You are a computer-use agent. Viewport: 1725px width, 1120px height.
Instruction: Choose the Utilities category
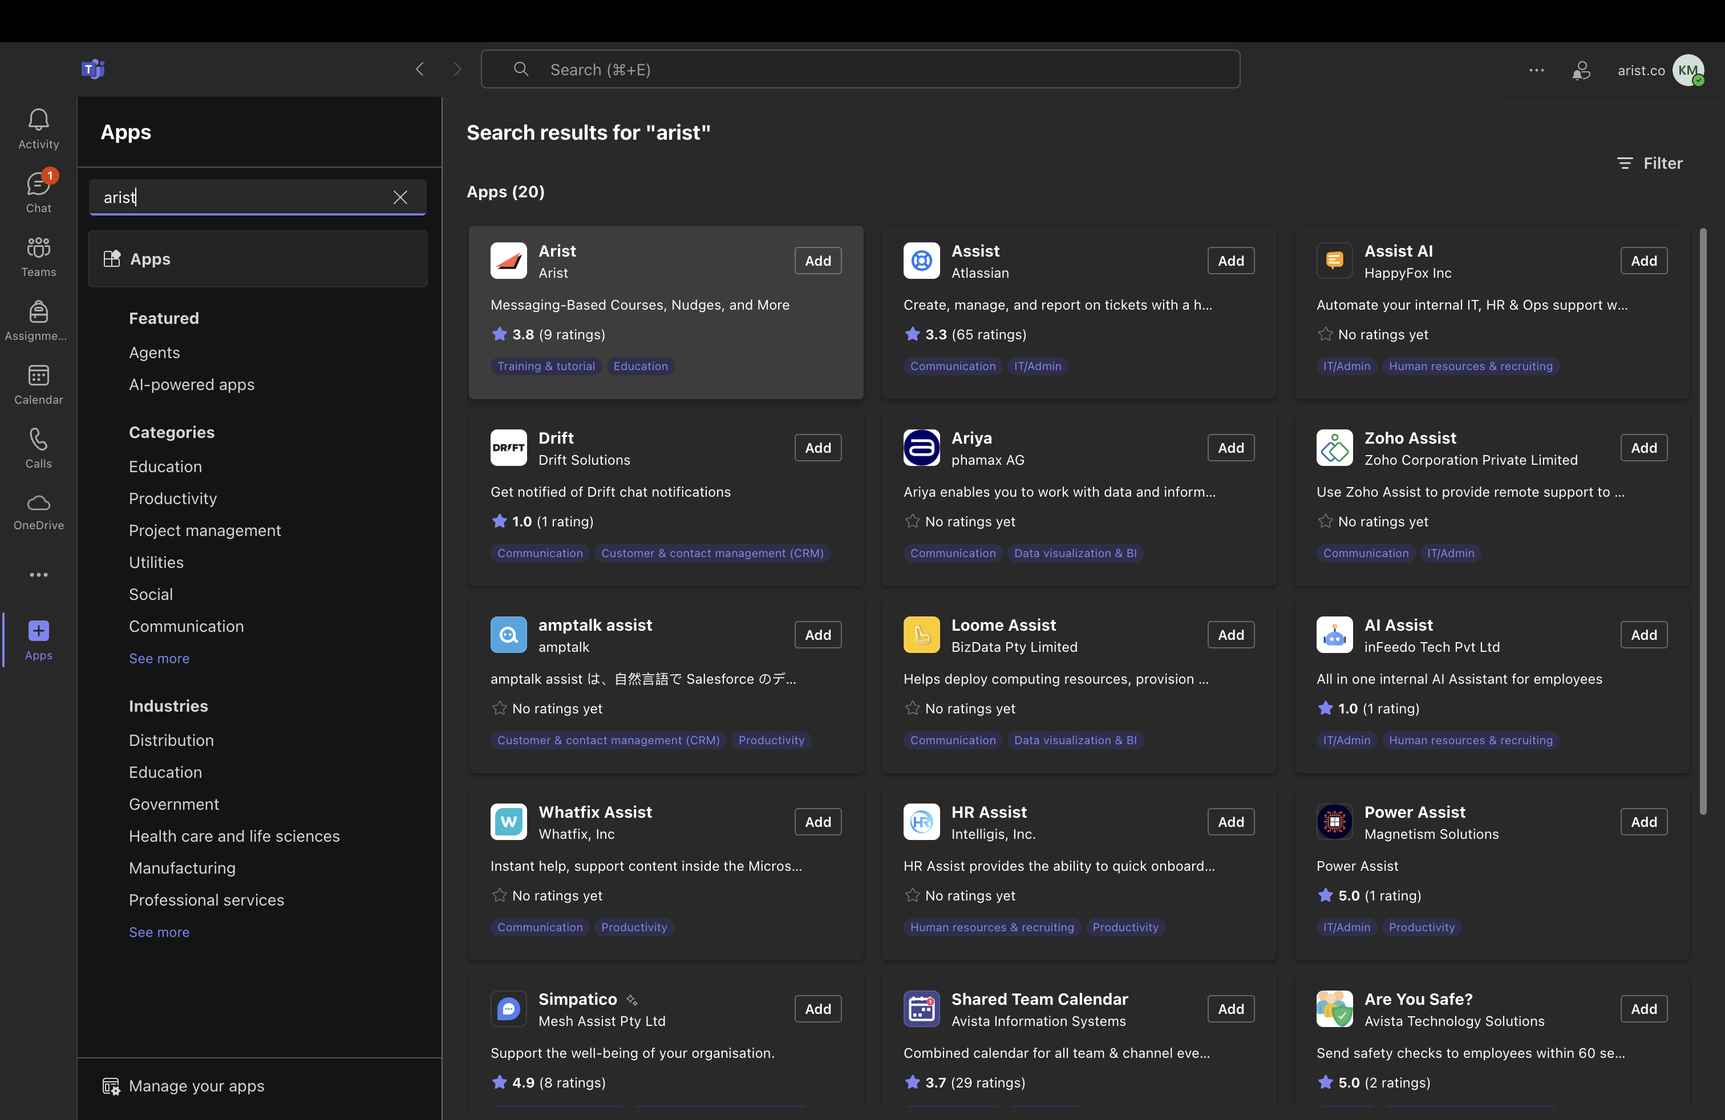click(x=156, y=562)
